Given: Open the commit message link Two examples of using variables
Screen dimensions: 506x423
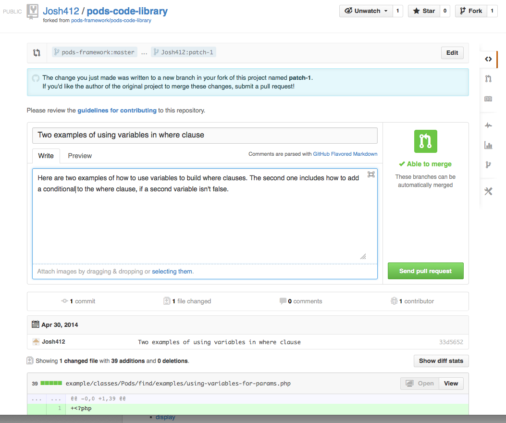Looking at the screenshot, I should pyautogui.click(x=219, y=342).
